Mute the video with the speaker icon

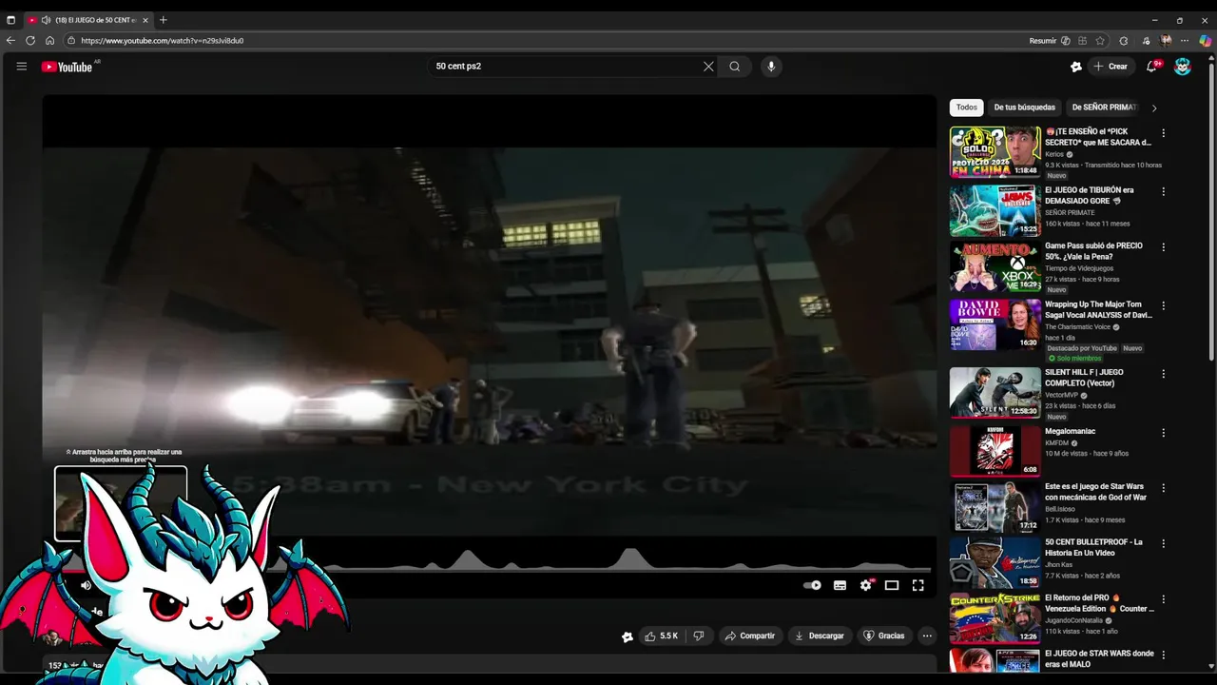tap(86, 585)
